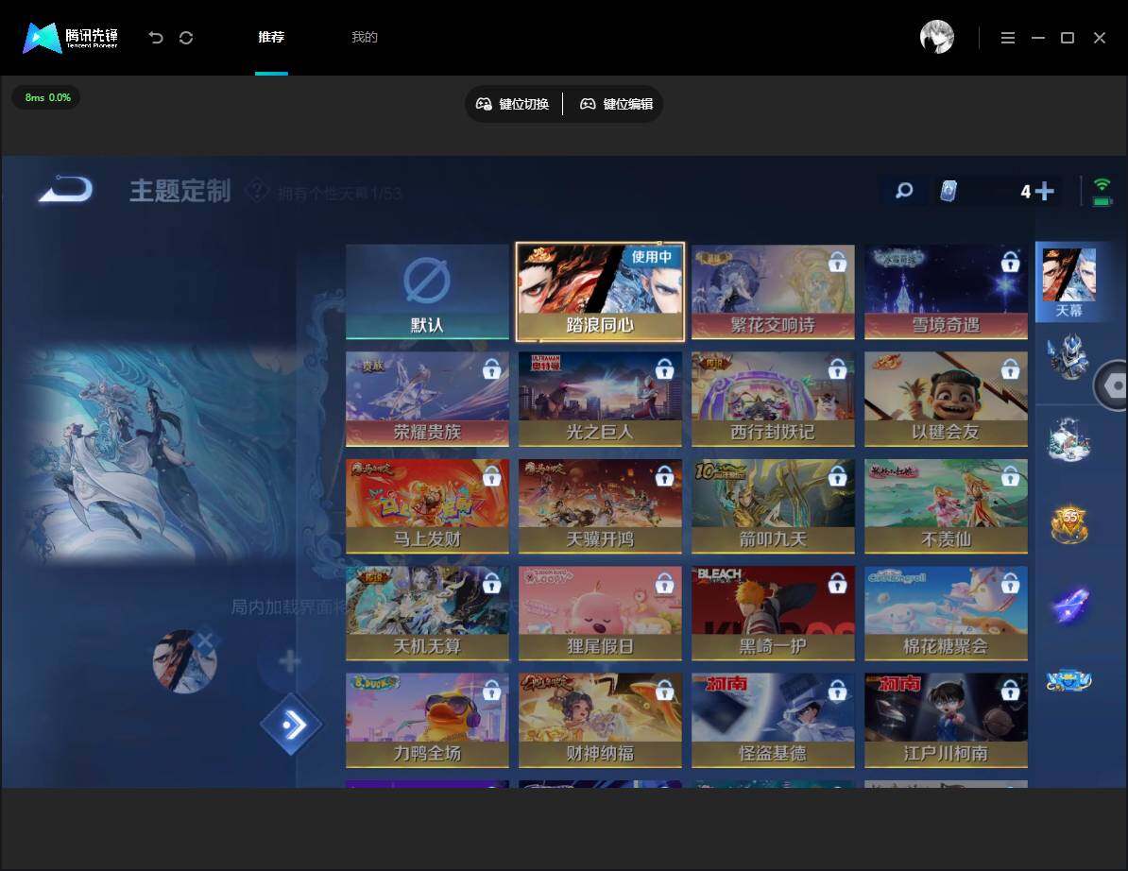Remove the equipped theme with X icon
Image resolution: width=1128 pixels, height=871 pixels.
pos(205,640)
